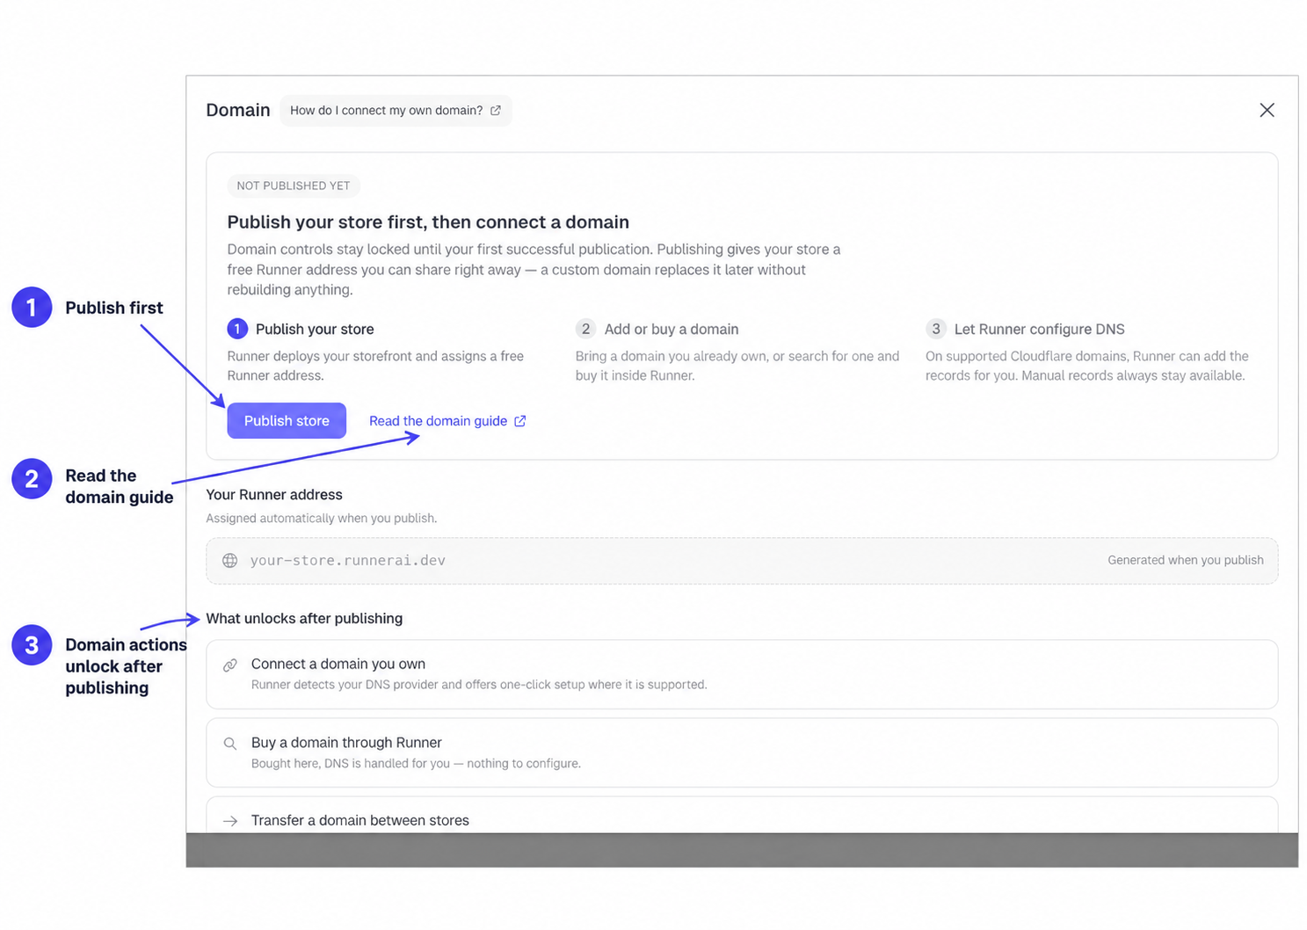Image resolution: width=1307 pixels, height=930 pixels.
Task: Click the external-link icon beside the domain guide
Action: click(520, 421)
